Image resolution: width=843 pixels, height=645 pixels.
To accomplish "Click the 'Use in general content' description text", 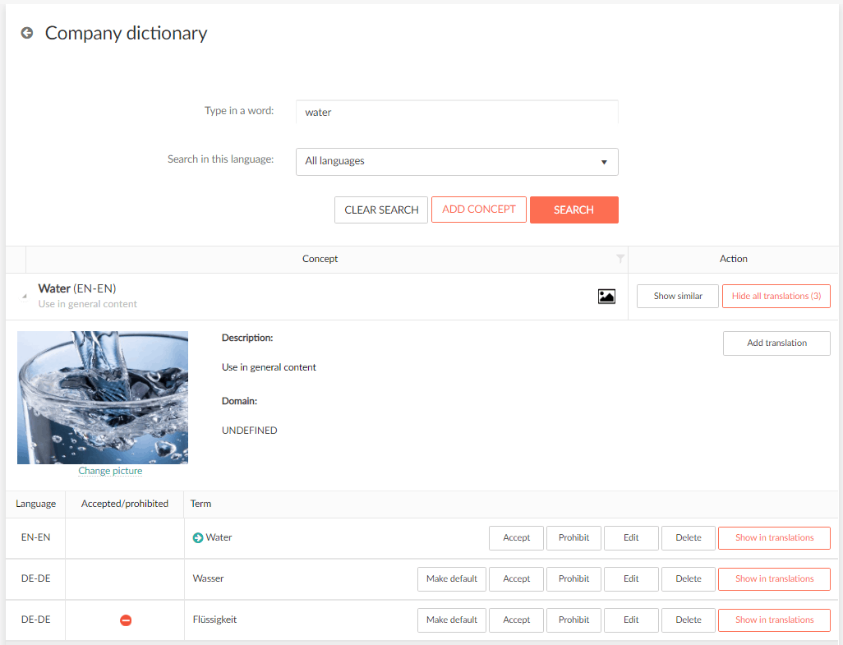I will 269,367.
